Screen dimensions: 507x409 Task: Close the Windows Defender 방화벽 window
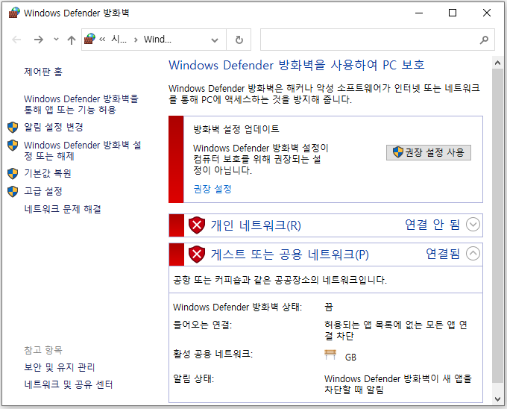487,13
